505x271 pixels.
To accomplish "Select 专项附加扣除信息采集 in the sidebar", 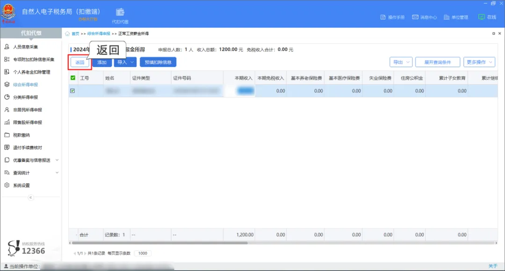I will [31, 59].
